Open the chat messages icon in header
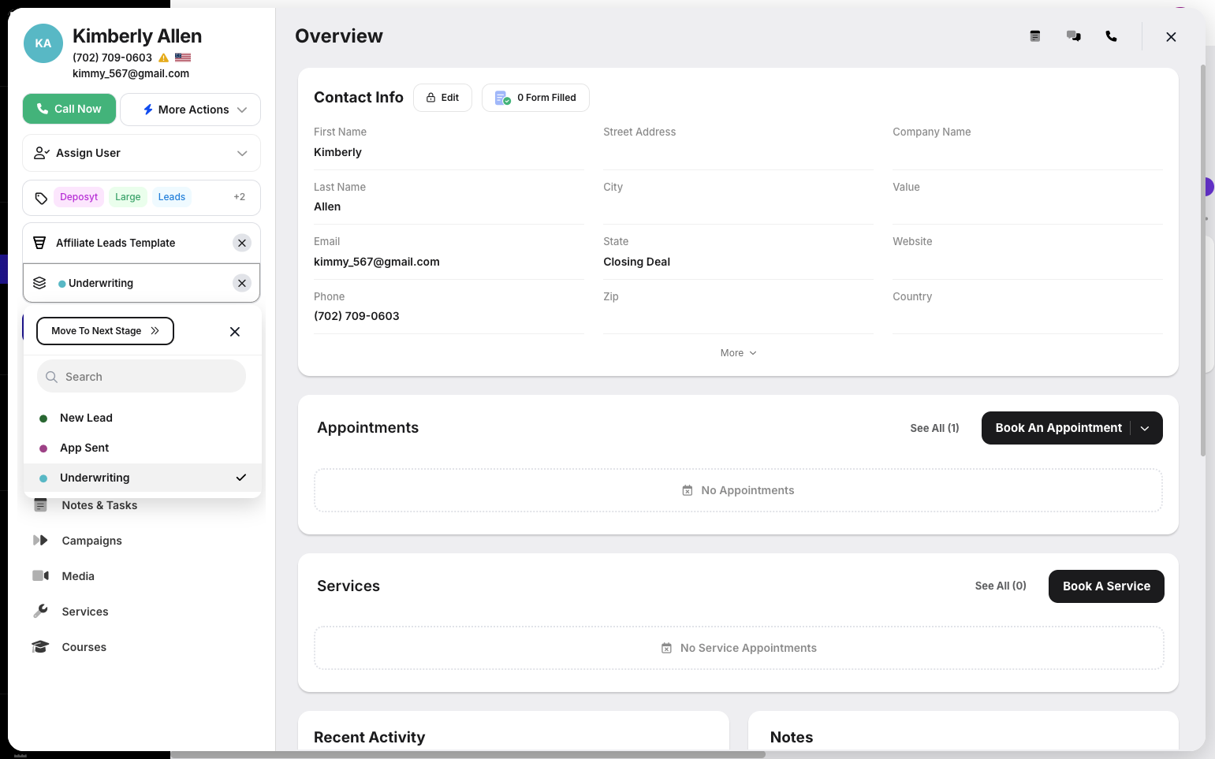Screen dimensions: 1215x759 (1073, 36)
